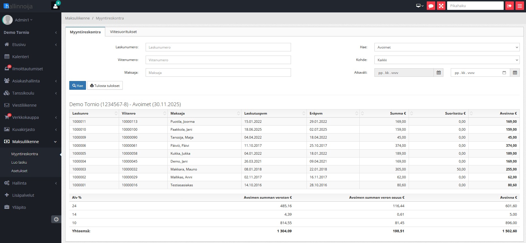526x243 pixels.
Task: Open the Hae dropdown showing Avoimet
Action: click(x=447, y=47)
